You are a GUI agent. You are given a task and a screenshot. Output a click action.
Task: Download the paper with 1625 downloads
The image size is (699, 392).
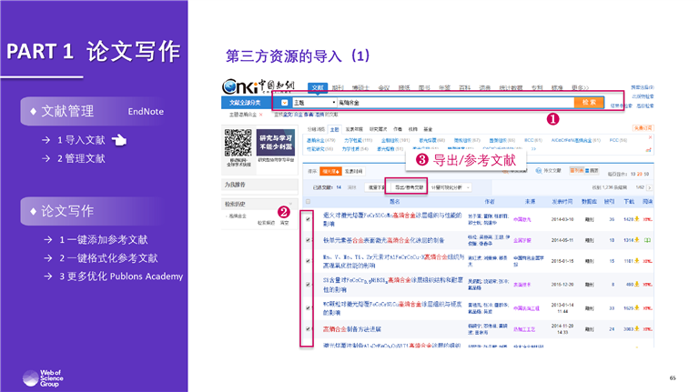coord(637,307)
